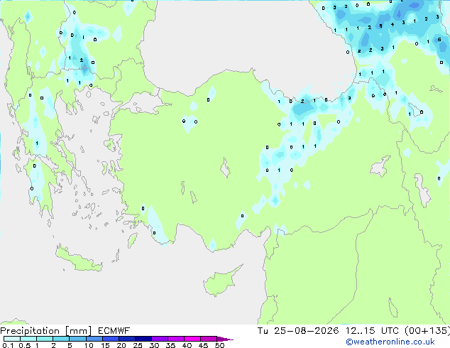
Task: Click the 50 mm arrow tip of legend
Action: tap(225, 339)
